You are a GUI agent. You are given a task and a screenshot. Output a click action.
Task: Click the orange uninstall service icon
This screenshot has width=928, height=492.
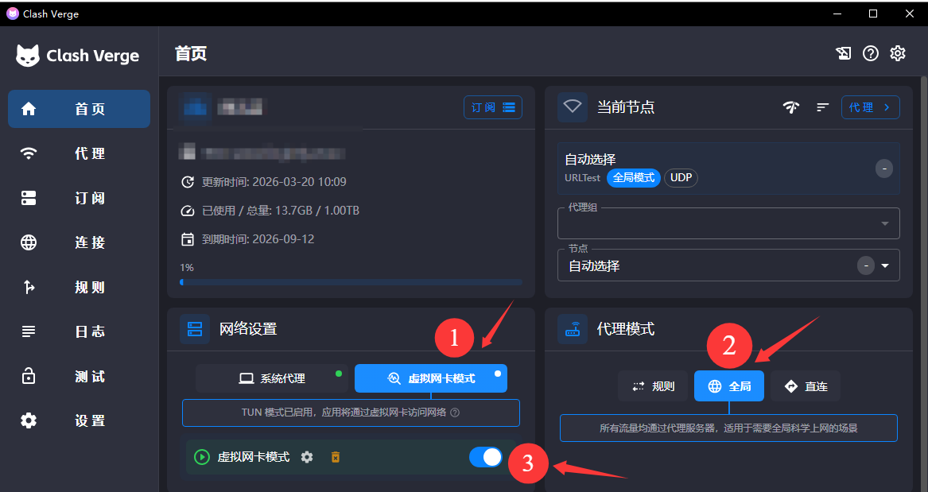(336, 457)
